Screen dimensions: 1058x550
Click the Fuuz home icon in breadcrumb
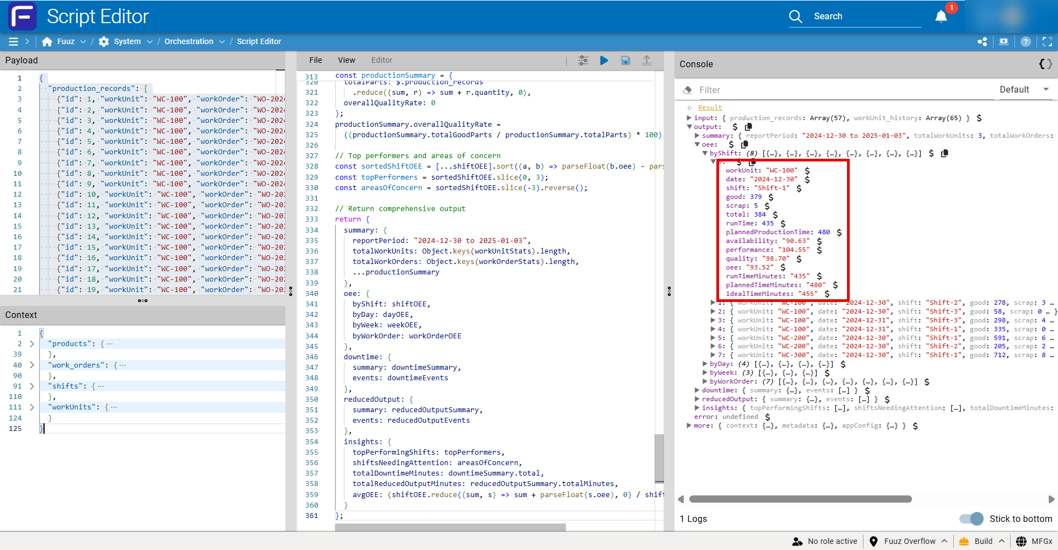point(47,41)
